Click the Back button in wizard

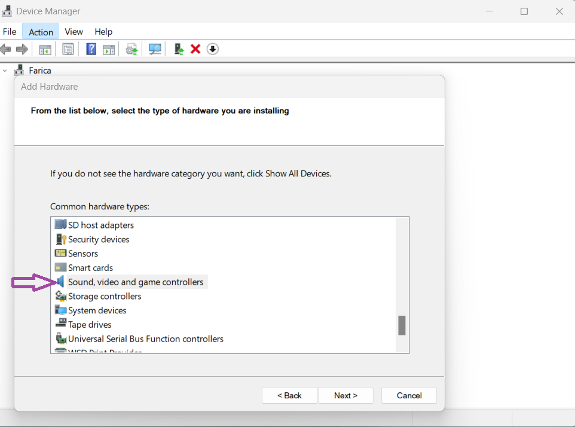coord(289,395)
